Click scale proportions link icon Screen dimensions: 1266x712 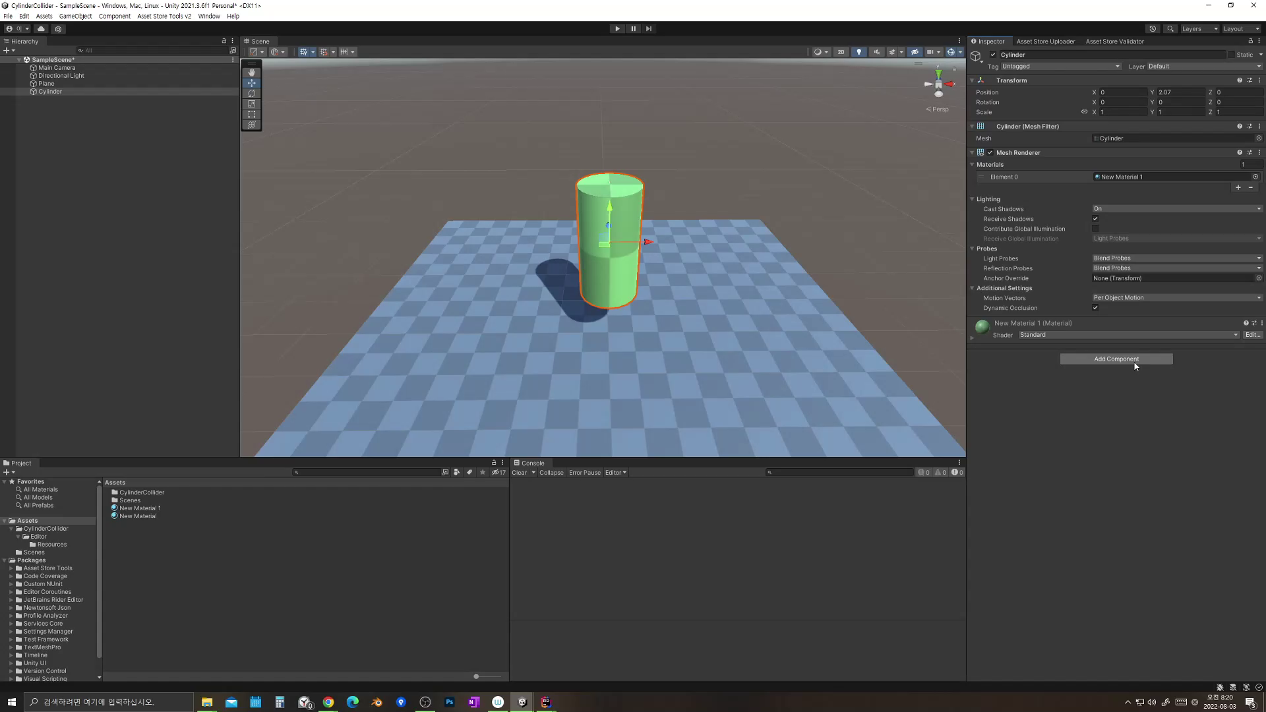click(1084, 112)
